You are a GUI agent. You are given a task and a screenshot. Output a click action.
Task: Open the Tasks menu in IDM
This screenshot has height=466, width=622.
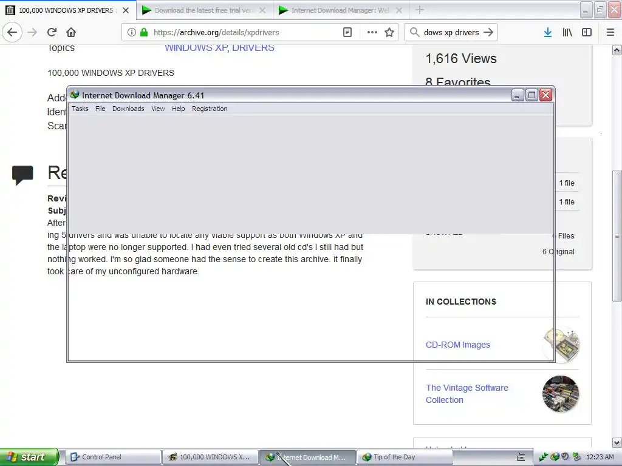pyautogui.click(x=80, y=109)
